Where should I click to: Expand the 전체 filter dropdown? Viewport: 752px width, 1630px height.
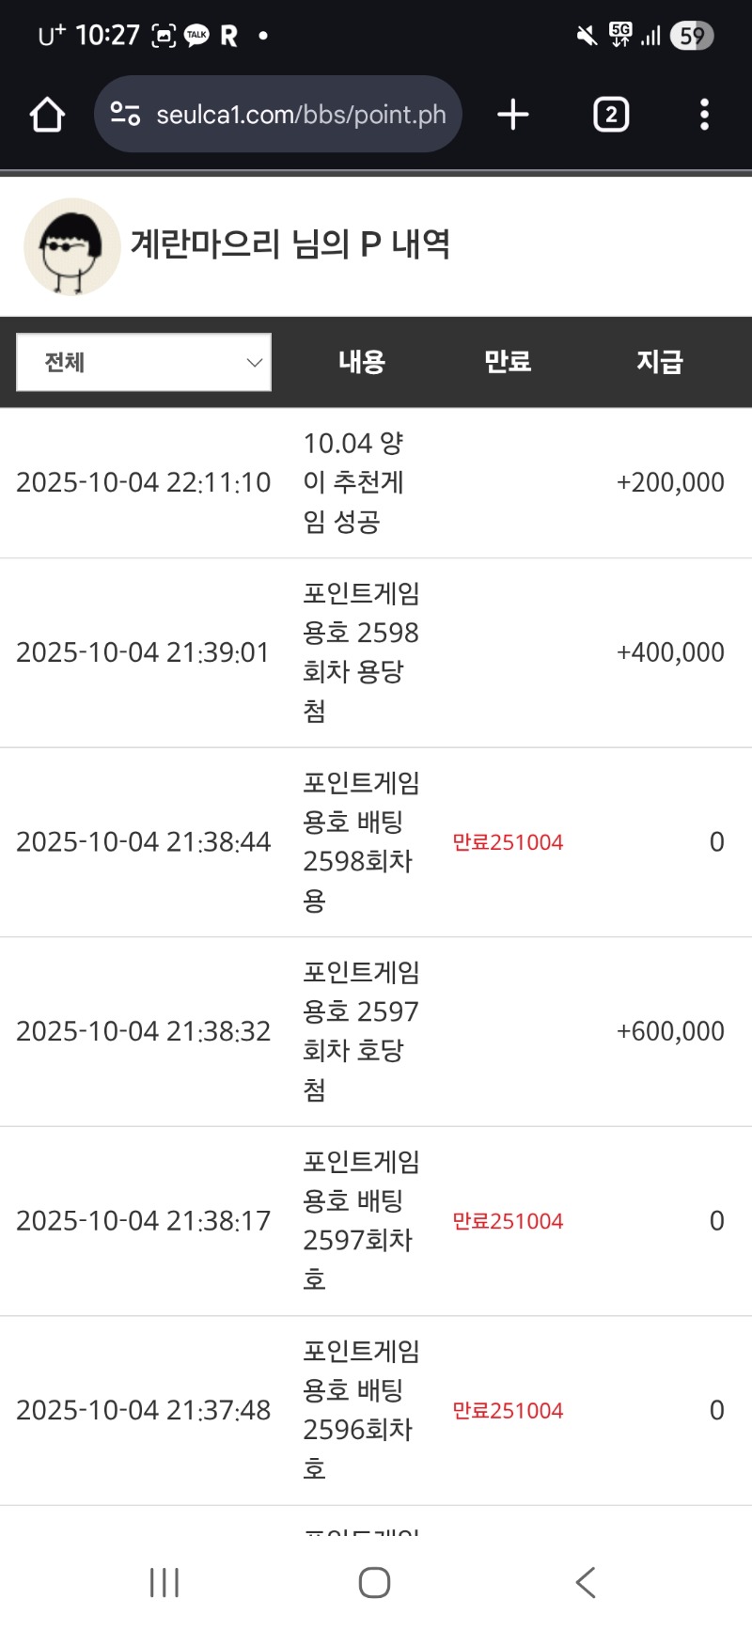[144, 362]
